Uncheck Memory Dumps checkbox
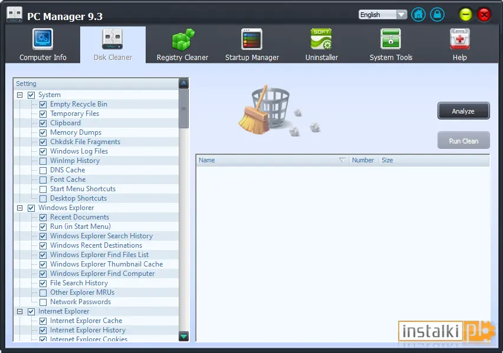This screenshot has width=503, height=353. 43,132
